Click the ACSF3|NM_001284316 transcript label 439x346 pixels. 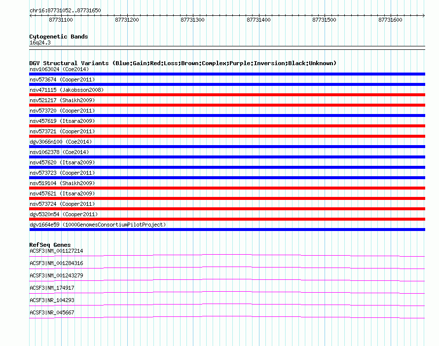[56, 263]
